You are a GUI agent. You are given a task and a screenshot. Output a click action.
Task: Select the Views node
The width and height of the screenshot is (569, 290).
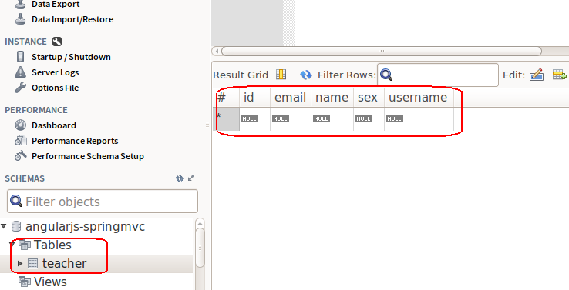pos(50,282)
